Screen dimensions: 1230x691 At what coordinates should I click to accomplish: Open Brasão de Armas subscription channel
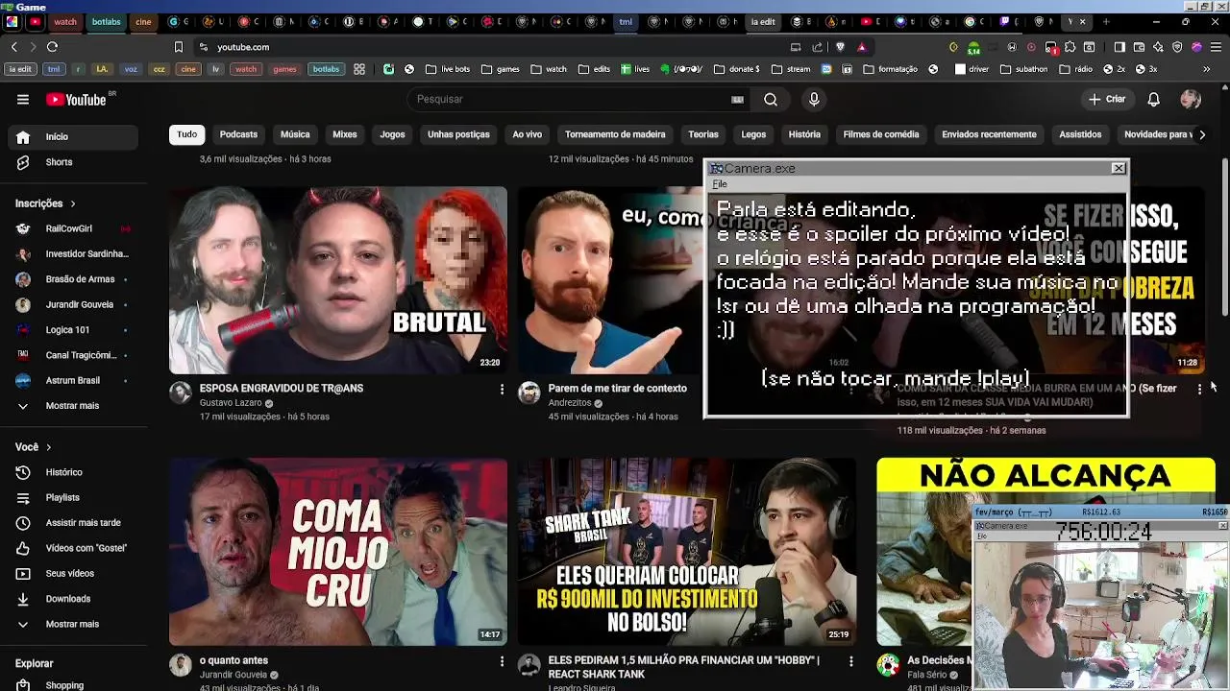[x=74, y=279]
